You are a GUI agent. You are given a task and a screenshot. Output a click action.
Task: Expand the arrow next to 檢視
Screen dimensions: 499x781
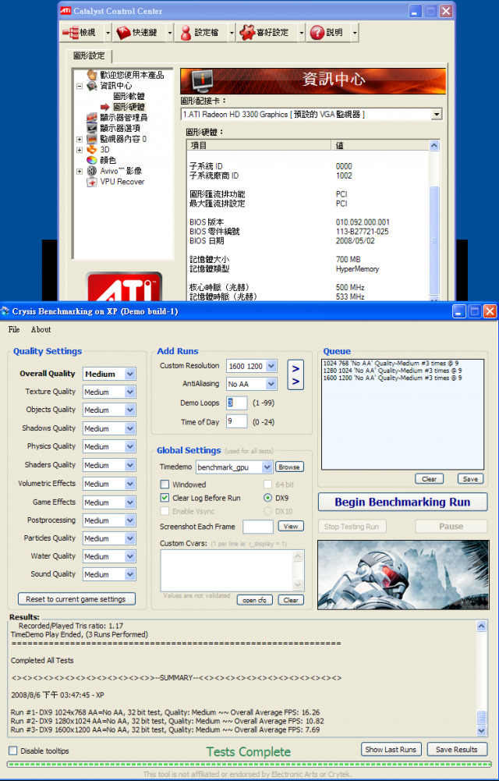click(108, 33)
